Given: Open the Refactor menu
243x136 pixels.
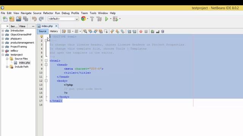Looking at the screenshot, I should pyautogui.click(x=48, y=13).
